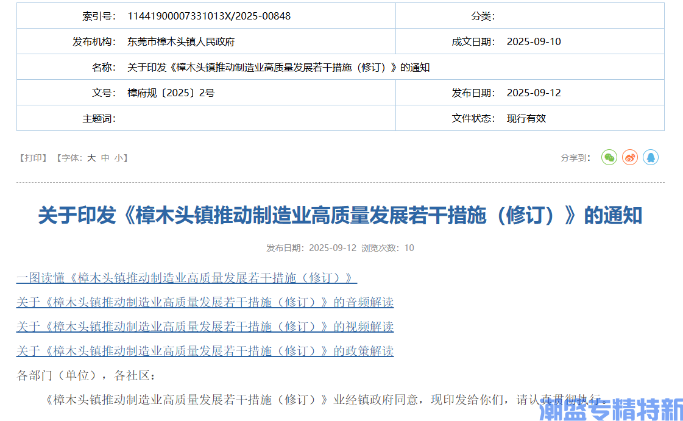This screenshot has width=683, height=421.
Task: Click the 成文日期 value 2025-09-10
Action: [x=534, y=41]
